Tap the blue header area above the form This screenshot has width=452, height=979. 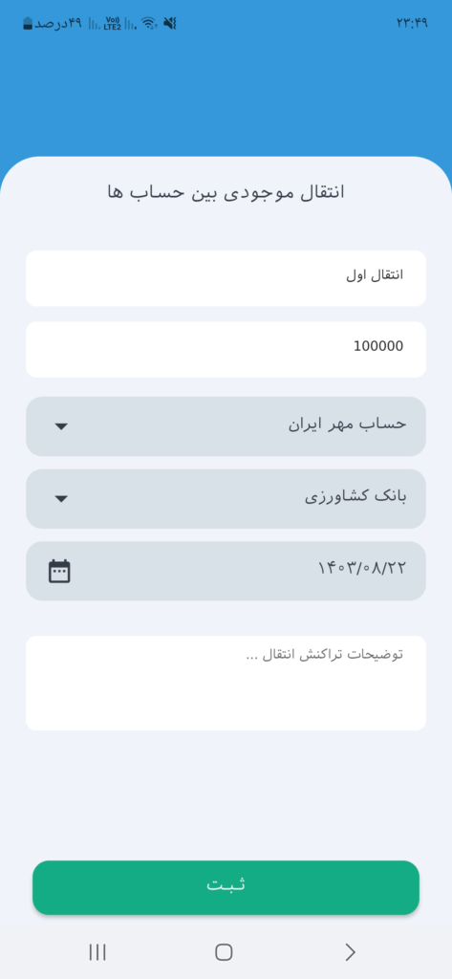coord(226,94)
